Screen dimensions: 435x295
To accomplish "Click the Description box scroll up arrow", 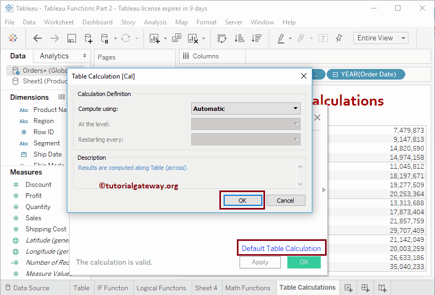I will (301, 167).
